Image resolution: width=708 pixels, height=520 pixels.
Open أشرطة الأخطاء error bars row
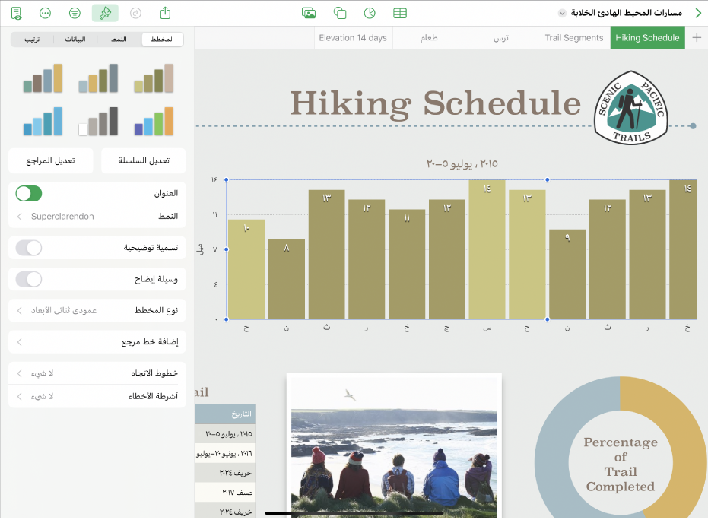pos(97,396)
